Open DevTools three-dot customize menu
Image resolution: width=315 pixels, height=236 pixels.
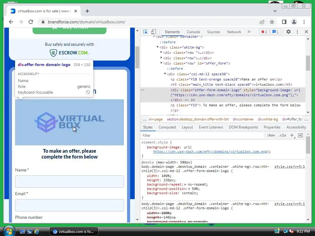point(297,32)
